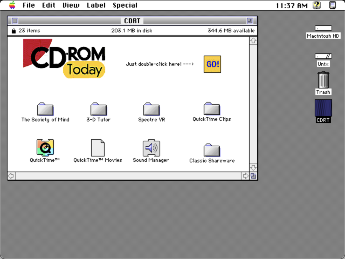The height and width of the screenshot is (259, 345).
Task: Click the 'Trash' label
Action: [323, 92]
